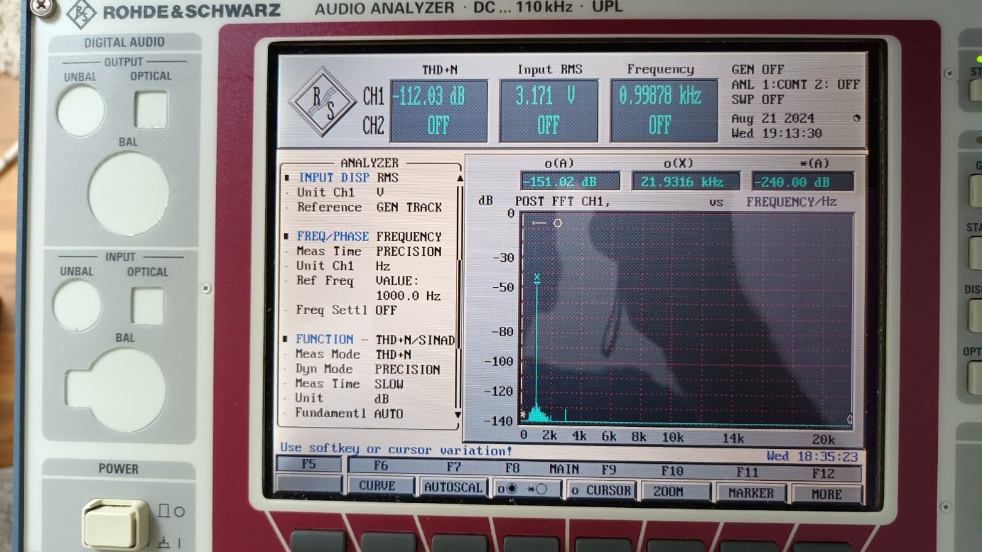
Task: Select the * cursor radio button
Action: click(536, 489)
